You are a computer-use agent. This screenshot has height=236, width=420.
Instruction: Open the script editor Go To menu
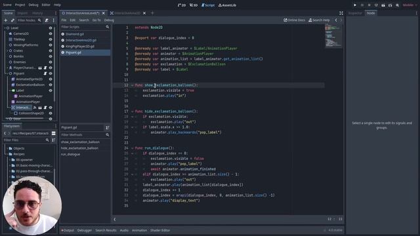pos(96,20)
